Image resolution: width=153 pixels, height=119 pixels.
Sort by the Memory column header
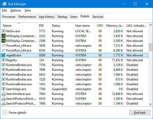click(x=115, y=26)
